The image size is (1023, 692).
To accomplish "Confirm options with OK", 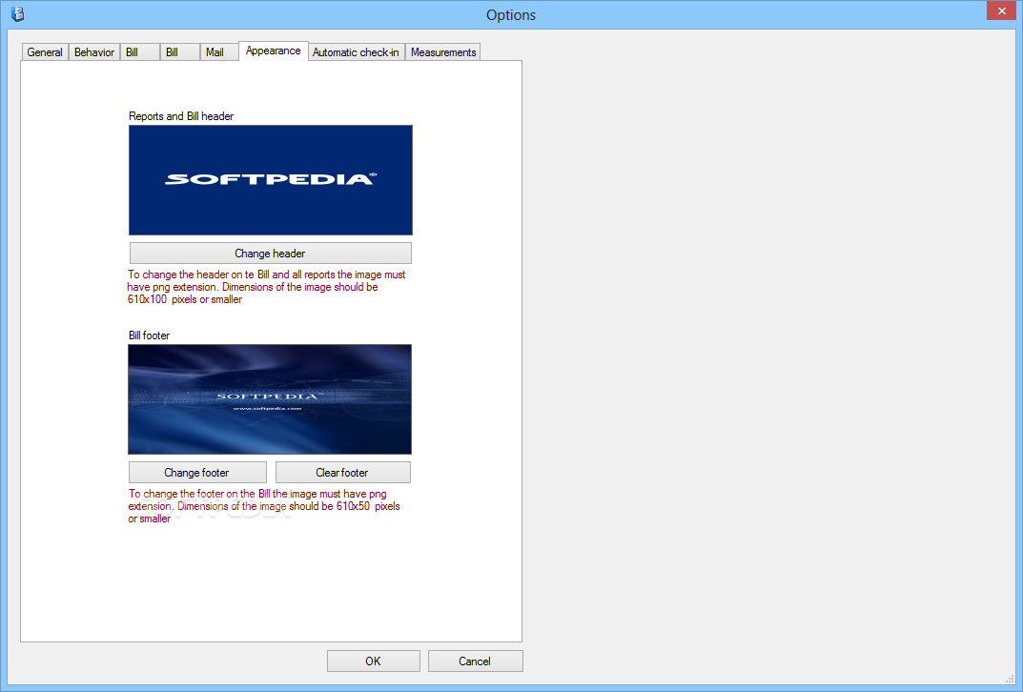I will 373,661.
